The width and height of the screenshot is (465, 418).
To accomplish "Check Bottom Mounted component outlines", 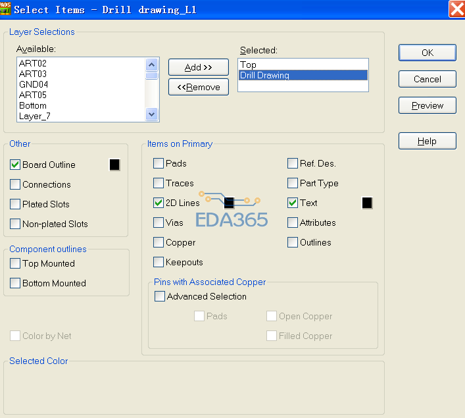I will click(x=15, y=283).
